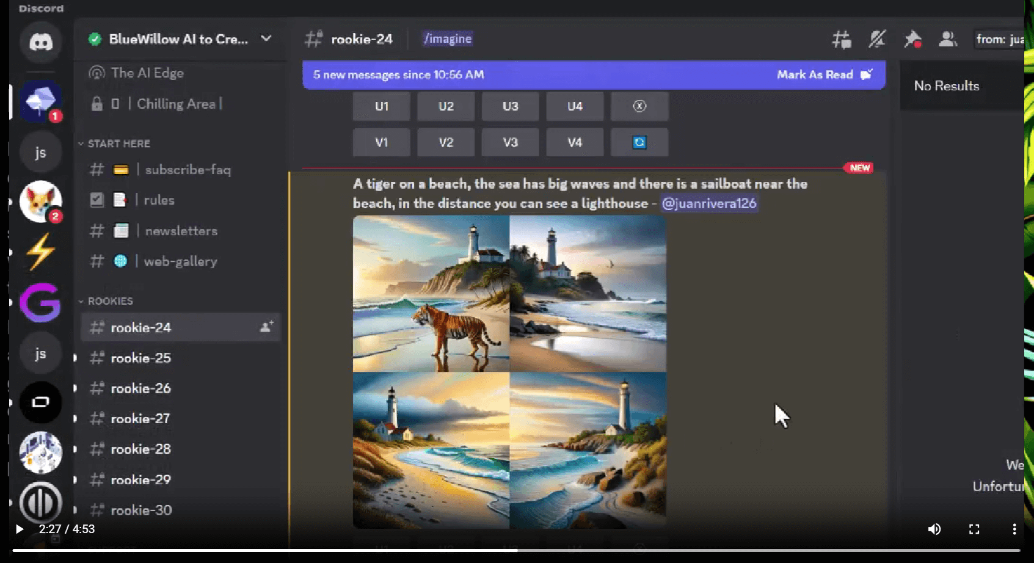Open pinned messages icon

click(x=912, y=40)
